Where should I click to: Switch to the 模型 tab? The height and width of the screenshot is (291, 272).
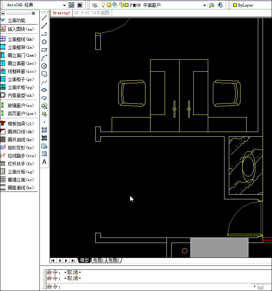(x=84, y=260)
